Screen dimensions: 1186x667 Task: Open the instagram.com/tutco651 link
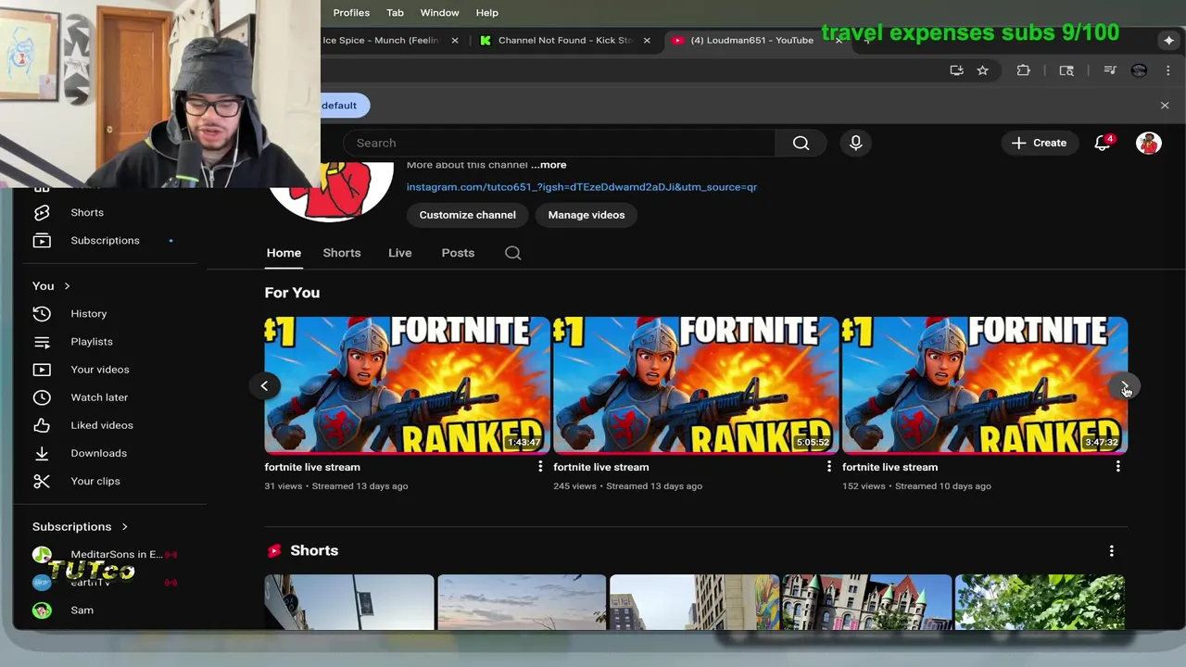582,187
